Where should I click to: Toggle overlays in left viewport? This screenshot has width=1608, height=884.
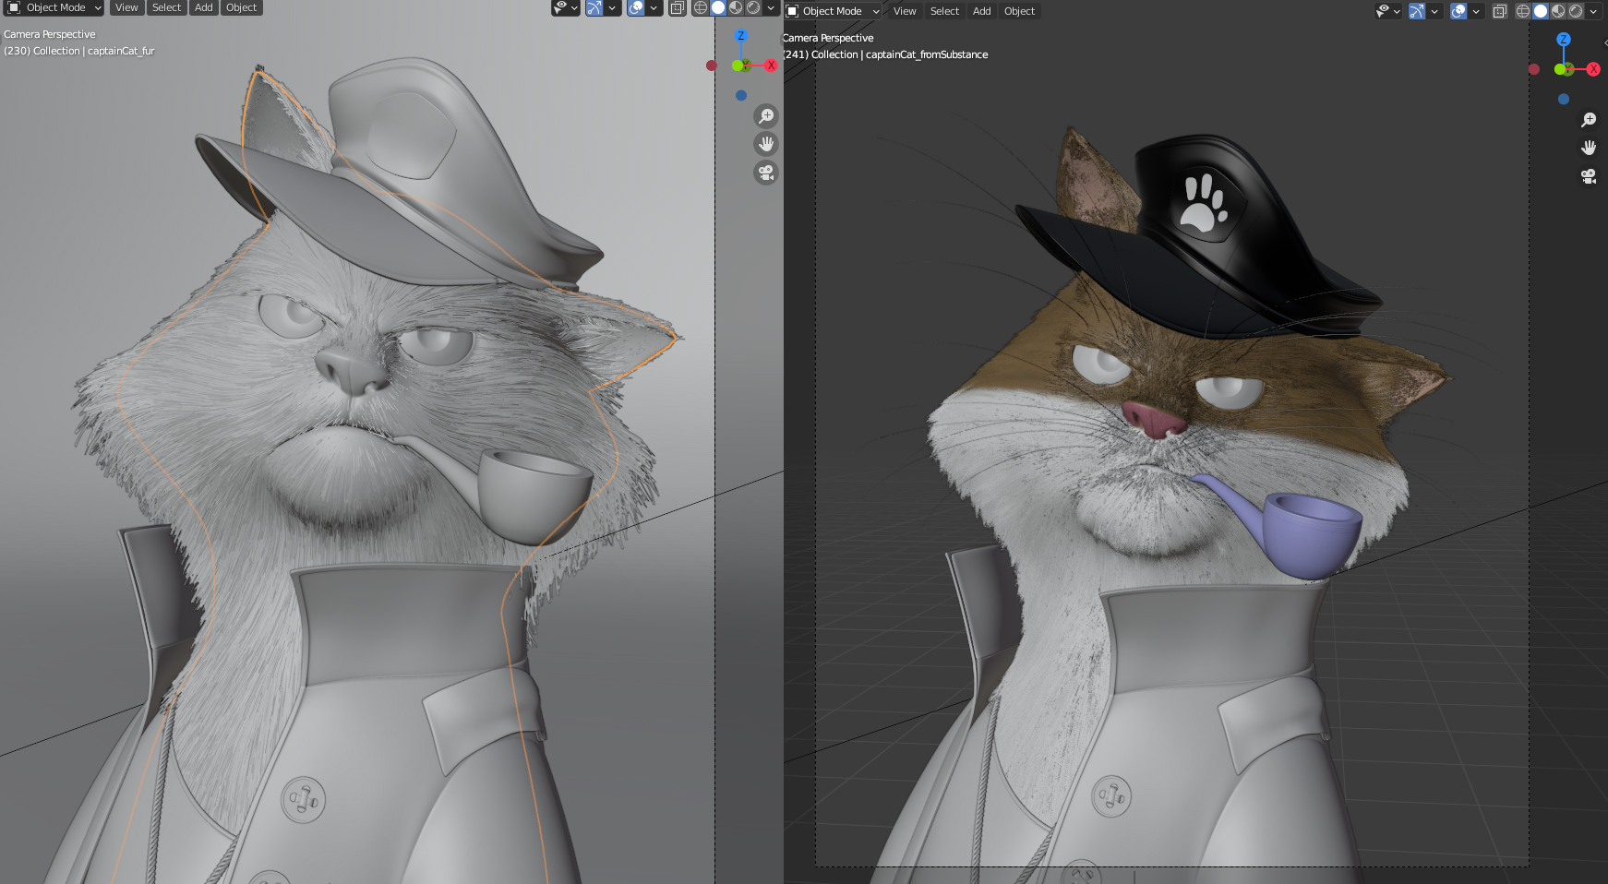click(636, 7)
